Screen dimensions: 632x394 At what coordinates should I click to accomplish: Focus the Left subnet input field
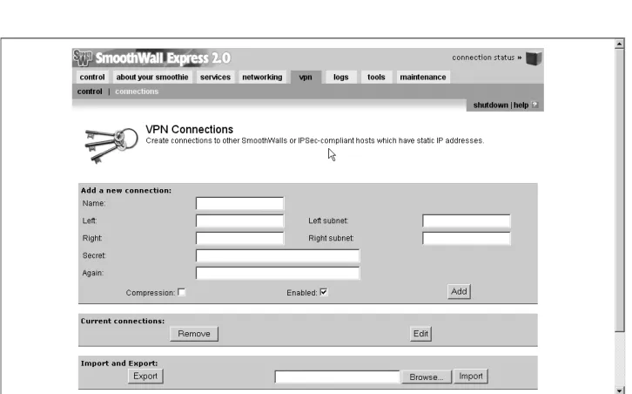tap(467, 221)
